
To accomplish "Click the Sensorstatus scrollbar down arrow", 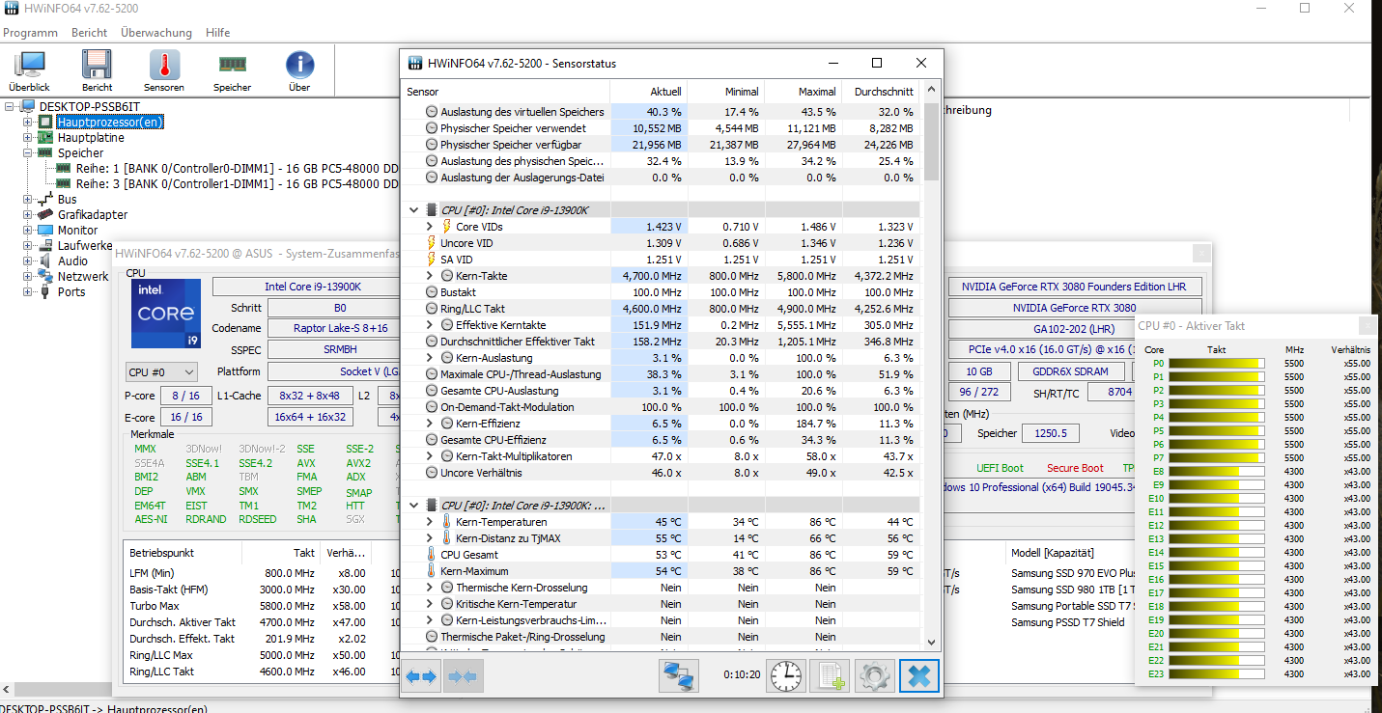I will tap(931, 642).
